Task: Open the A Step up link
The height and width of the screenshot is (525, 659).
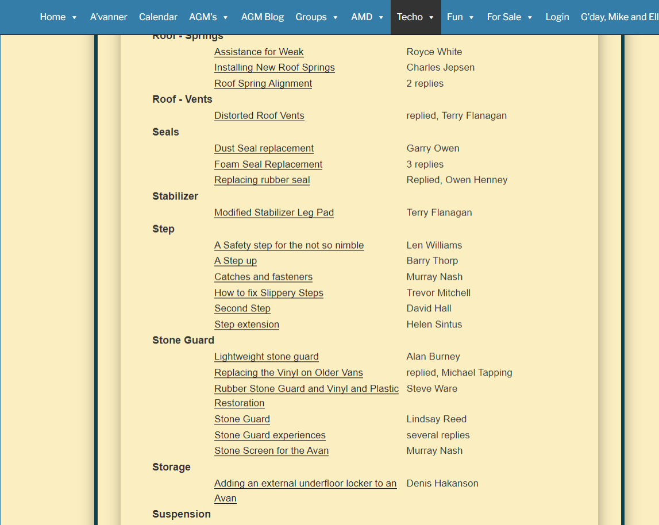Action: coord(236,261)
